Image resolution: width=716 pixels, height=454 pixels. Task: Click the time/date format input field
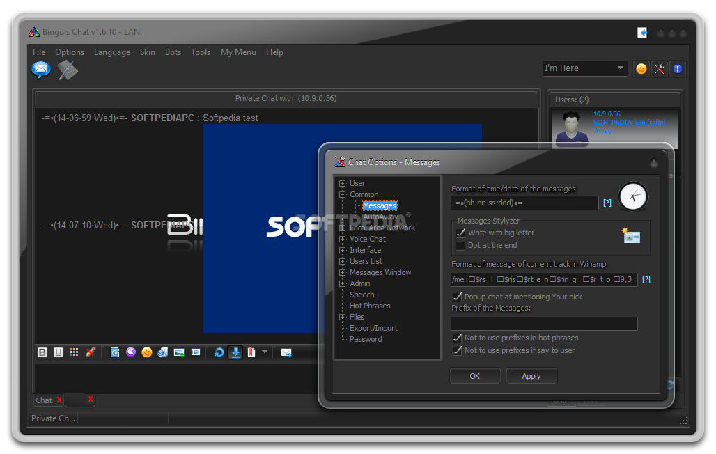click(x=524, y=203)
